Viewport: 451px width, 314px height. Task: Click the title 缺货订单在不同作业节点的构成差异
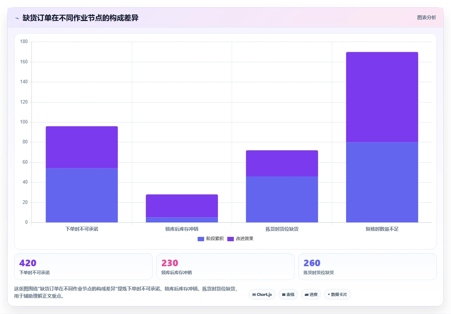point(80,18)
